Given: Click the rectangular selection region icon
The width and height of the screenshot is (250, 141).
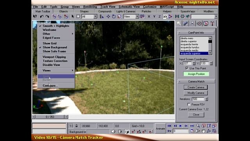Looking at the screenshot, I should pos(78,16).
